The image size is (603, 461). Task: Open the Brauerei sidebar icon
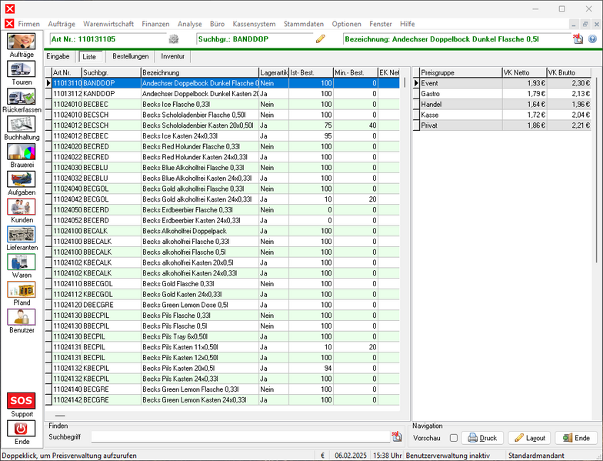coord(22,152)
